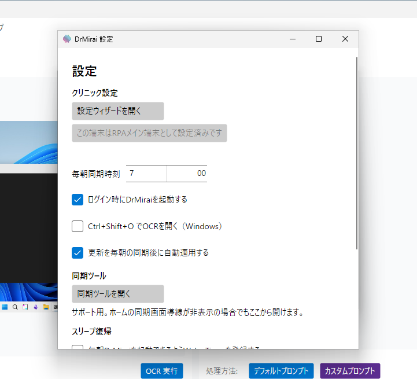This screenshot has width=417, height=379.
Task: Click the desktop screenshot preview behind the dialog
Action: click(x=29, y=217)
